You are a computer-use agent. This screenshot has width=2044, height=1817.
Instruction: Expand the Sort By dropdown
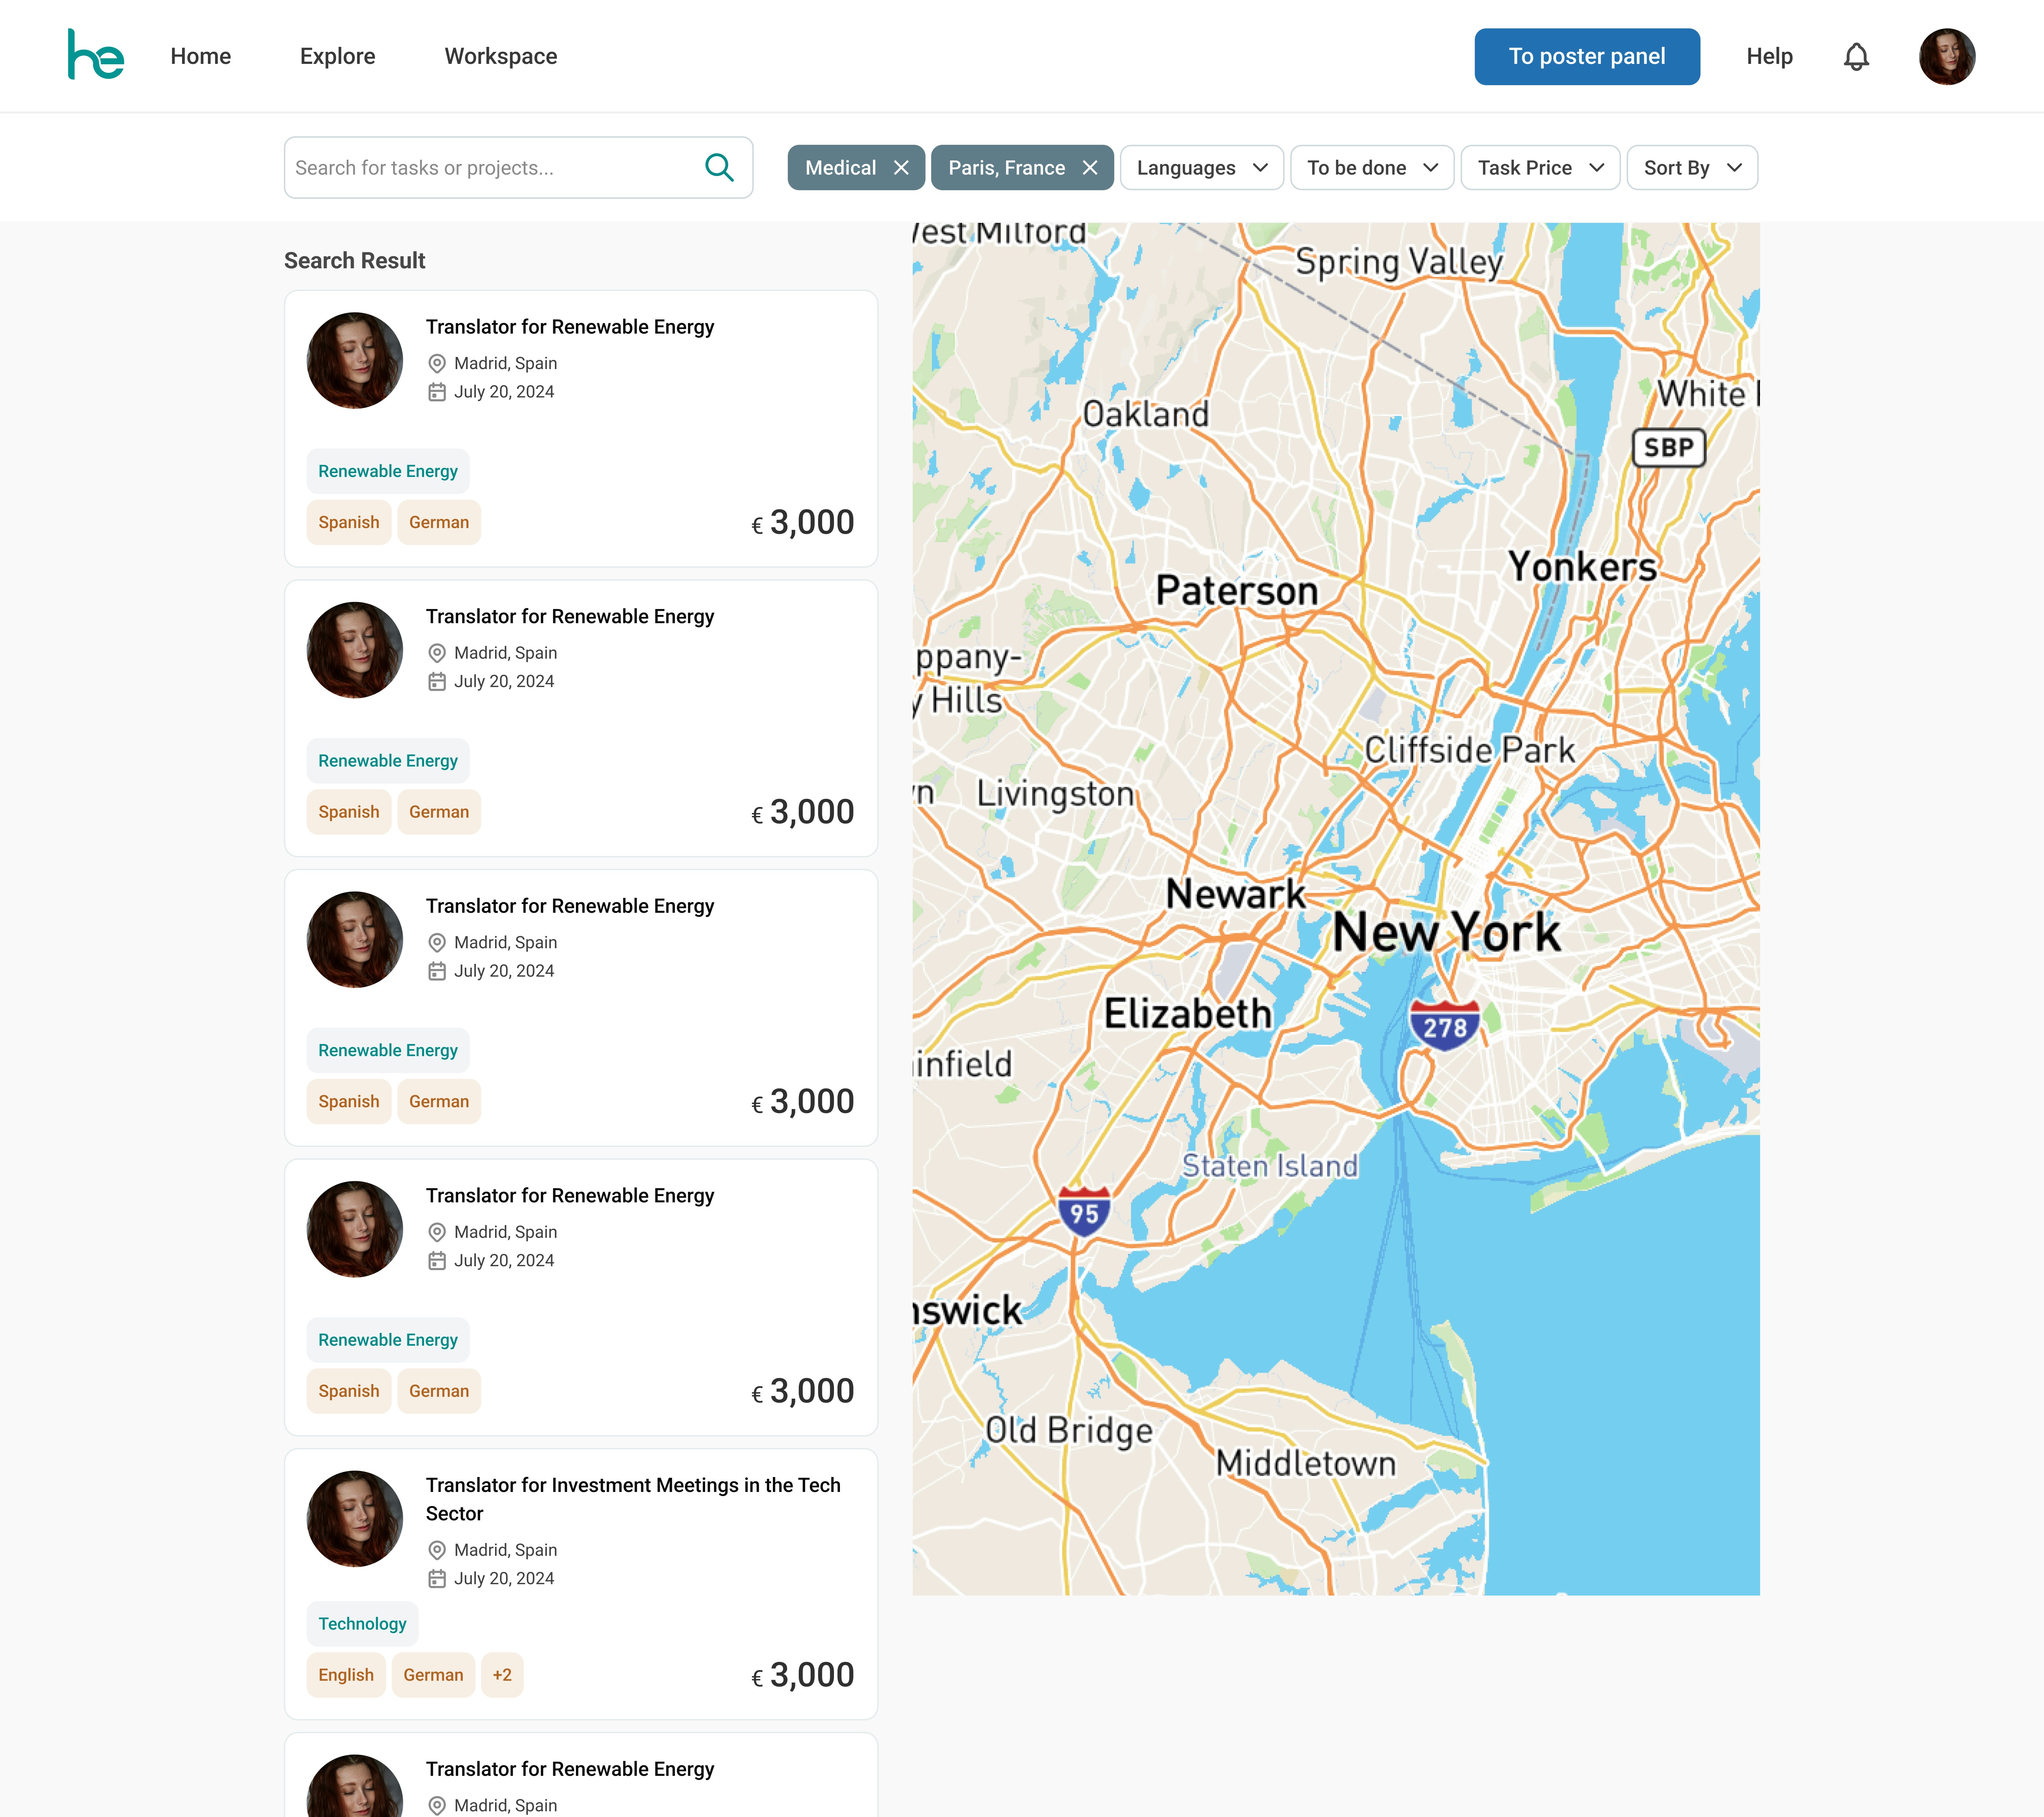pyautogui.click(x=1692, y=168)
